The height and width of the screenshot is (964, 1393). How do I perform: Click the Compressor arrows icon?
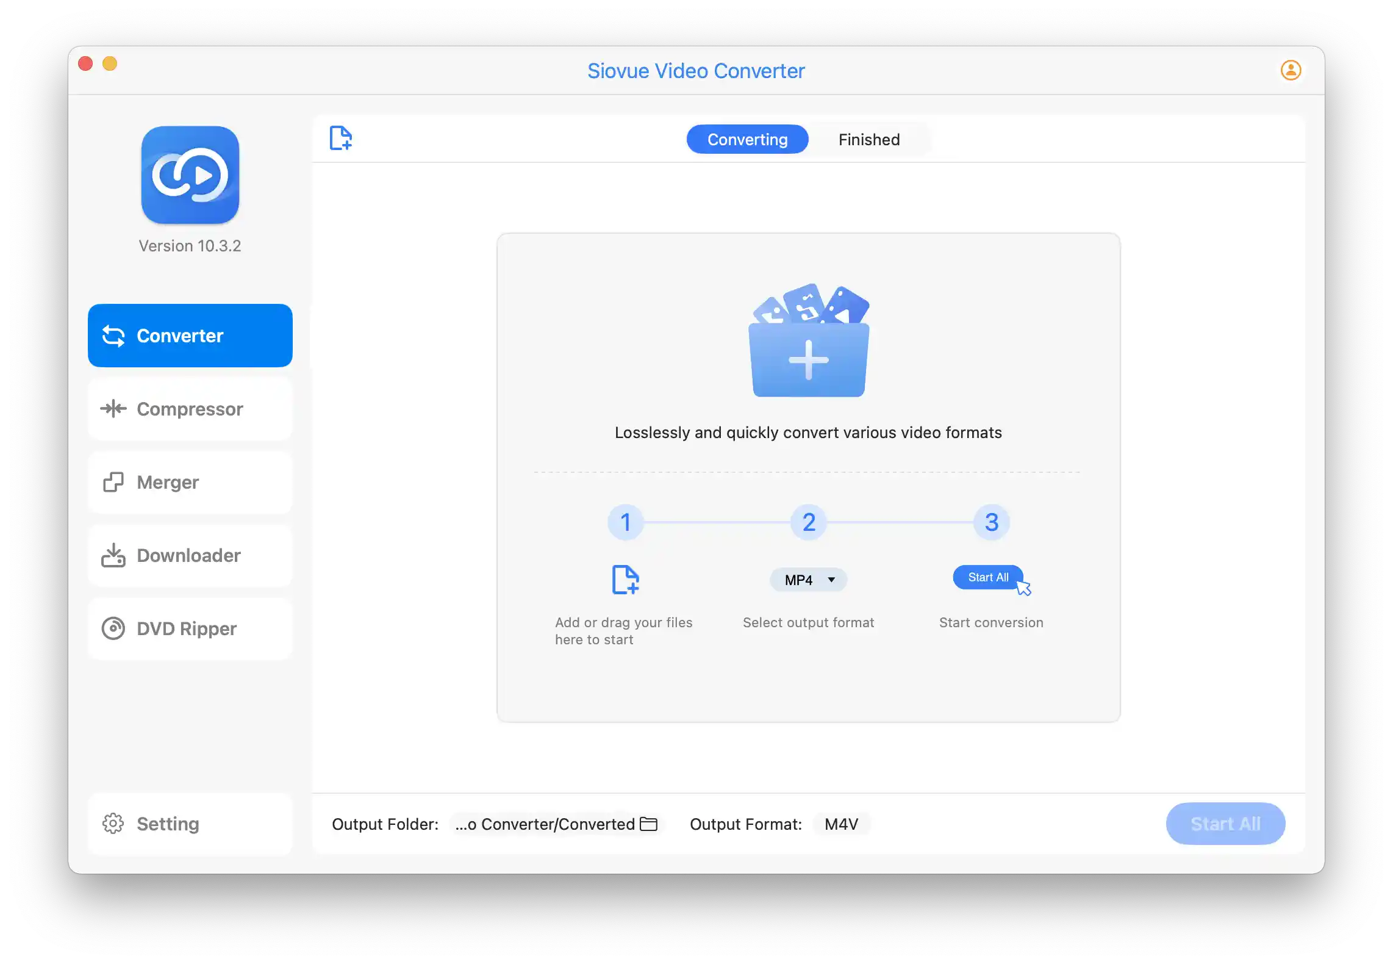click(x=113, y=409)
